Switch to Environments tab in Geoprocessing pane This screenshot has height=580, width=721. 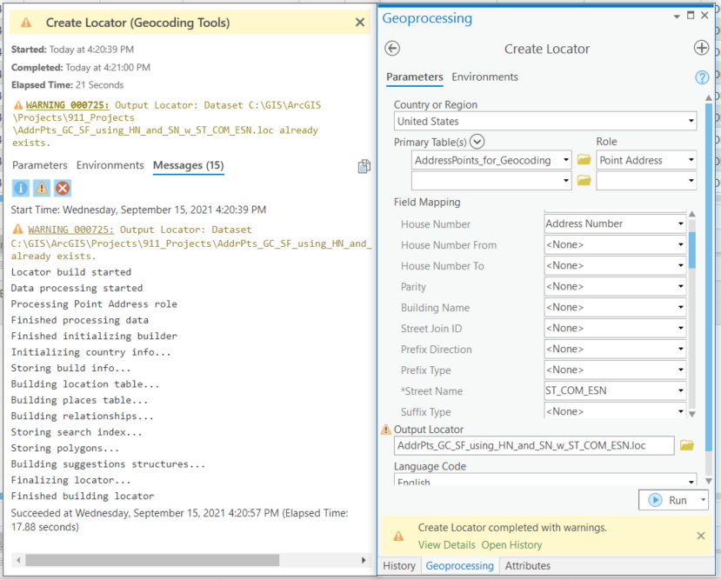point(484,77)
